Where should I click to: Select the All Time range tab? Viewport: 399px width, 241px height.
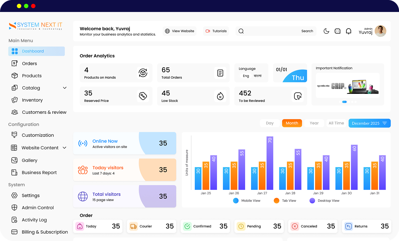[x=336, y=123]
